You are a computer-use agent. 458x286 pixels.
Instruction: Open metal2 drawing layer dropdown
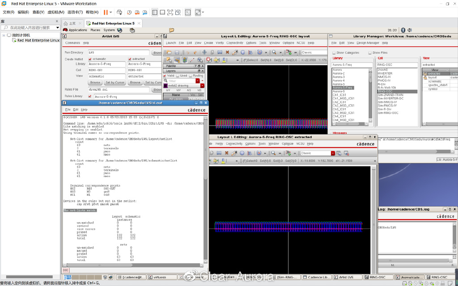(x=202, y=86)
